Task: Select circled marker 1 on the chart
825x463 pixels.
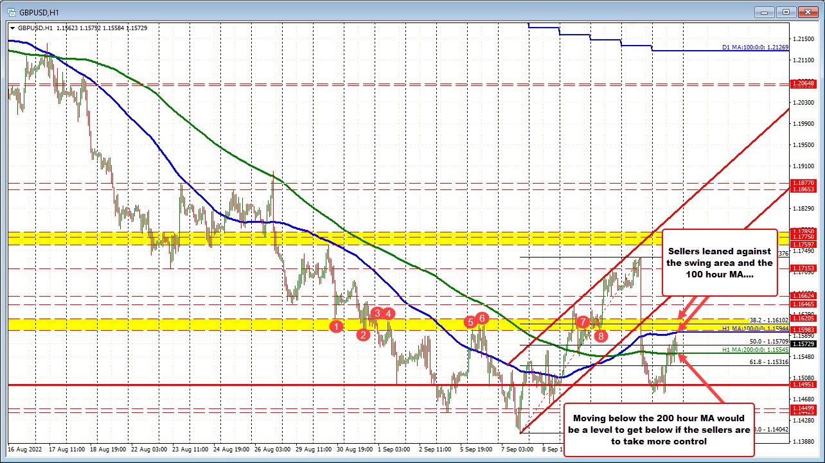Action: click(x=336, y=326)
